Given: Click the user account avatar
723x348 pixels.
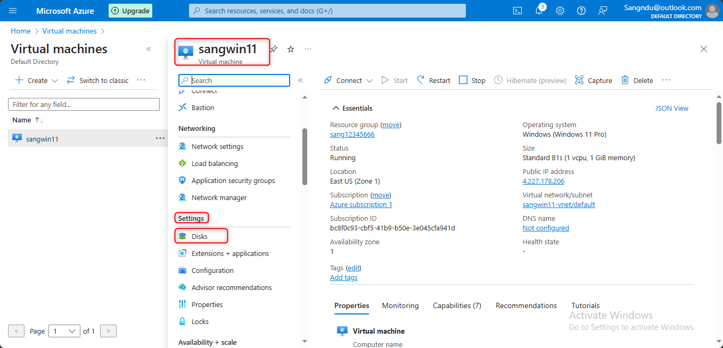Looking at the screenshot, I should (x=711, y=11).
